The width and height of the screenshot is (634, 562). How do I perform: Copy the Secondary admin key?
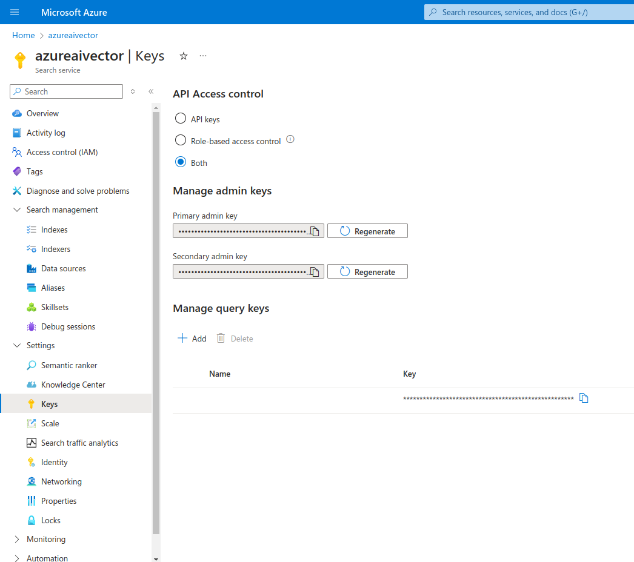[x=315, y=271]
